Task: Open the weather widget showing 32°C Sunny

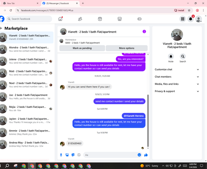Action: pos(149,166)
